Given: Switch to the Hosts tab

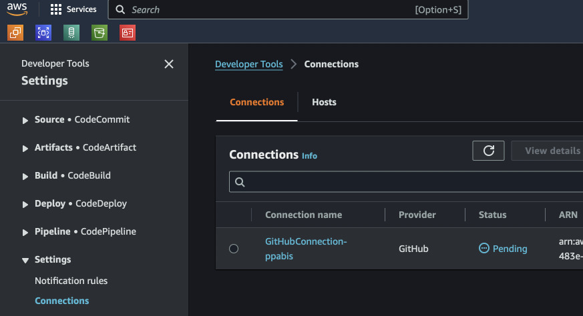Looking at the screenshot, I should (324, 102).
